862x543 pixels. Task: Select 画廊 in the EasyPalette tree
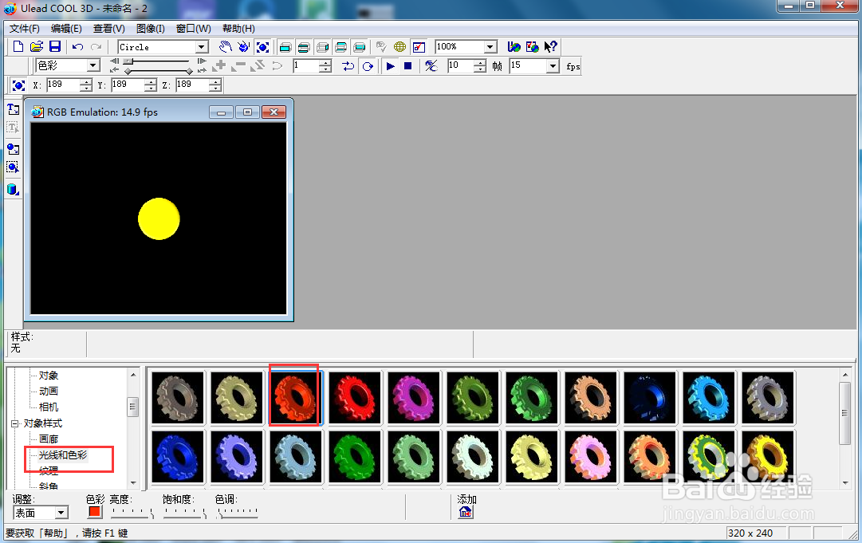point(49,439)
